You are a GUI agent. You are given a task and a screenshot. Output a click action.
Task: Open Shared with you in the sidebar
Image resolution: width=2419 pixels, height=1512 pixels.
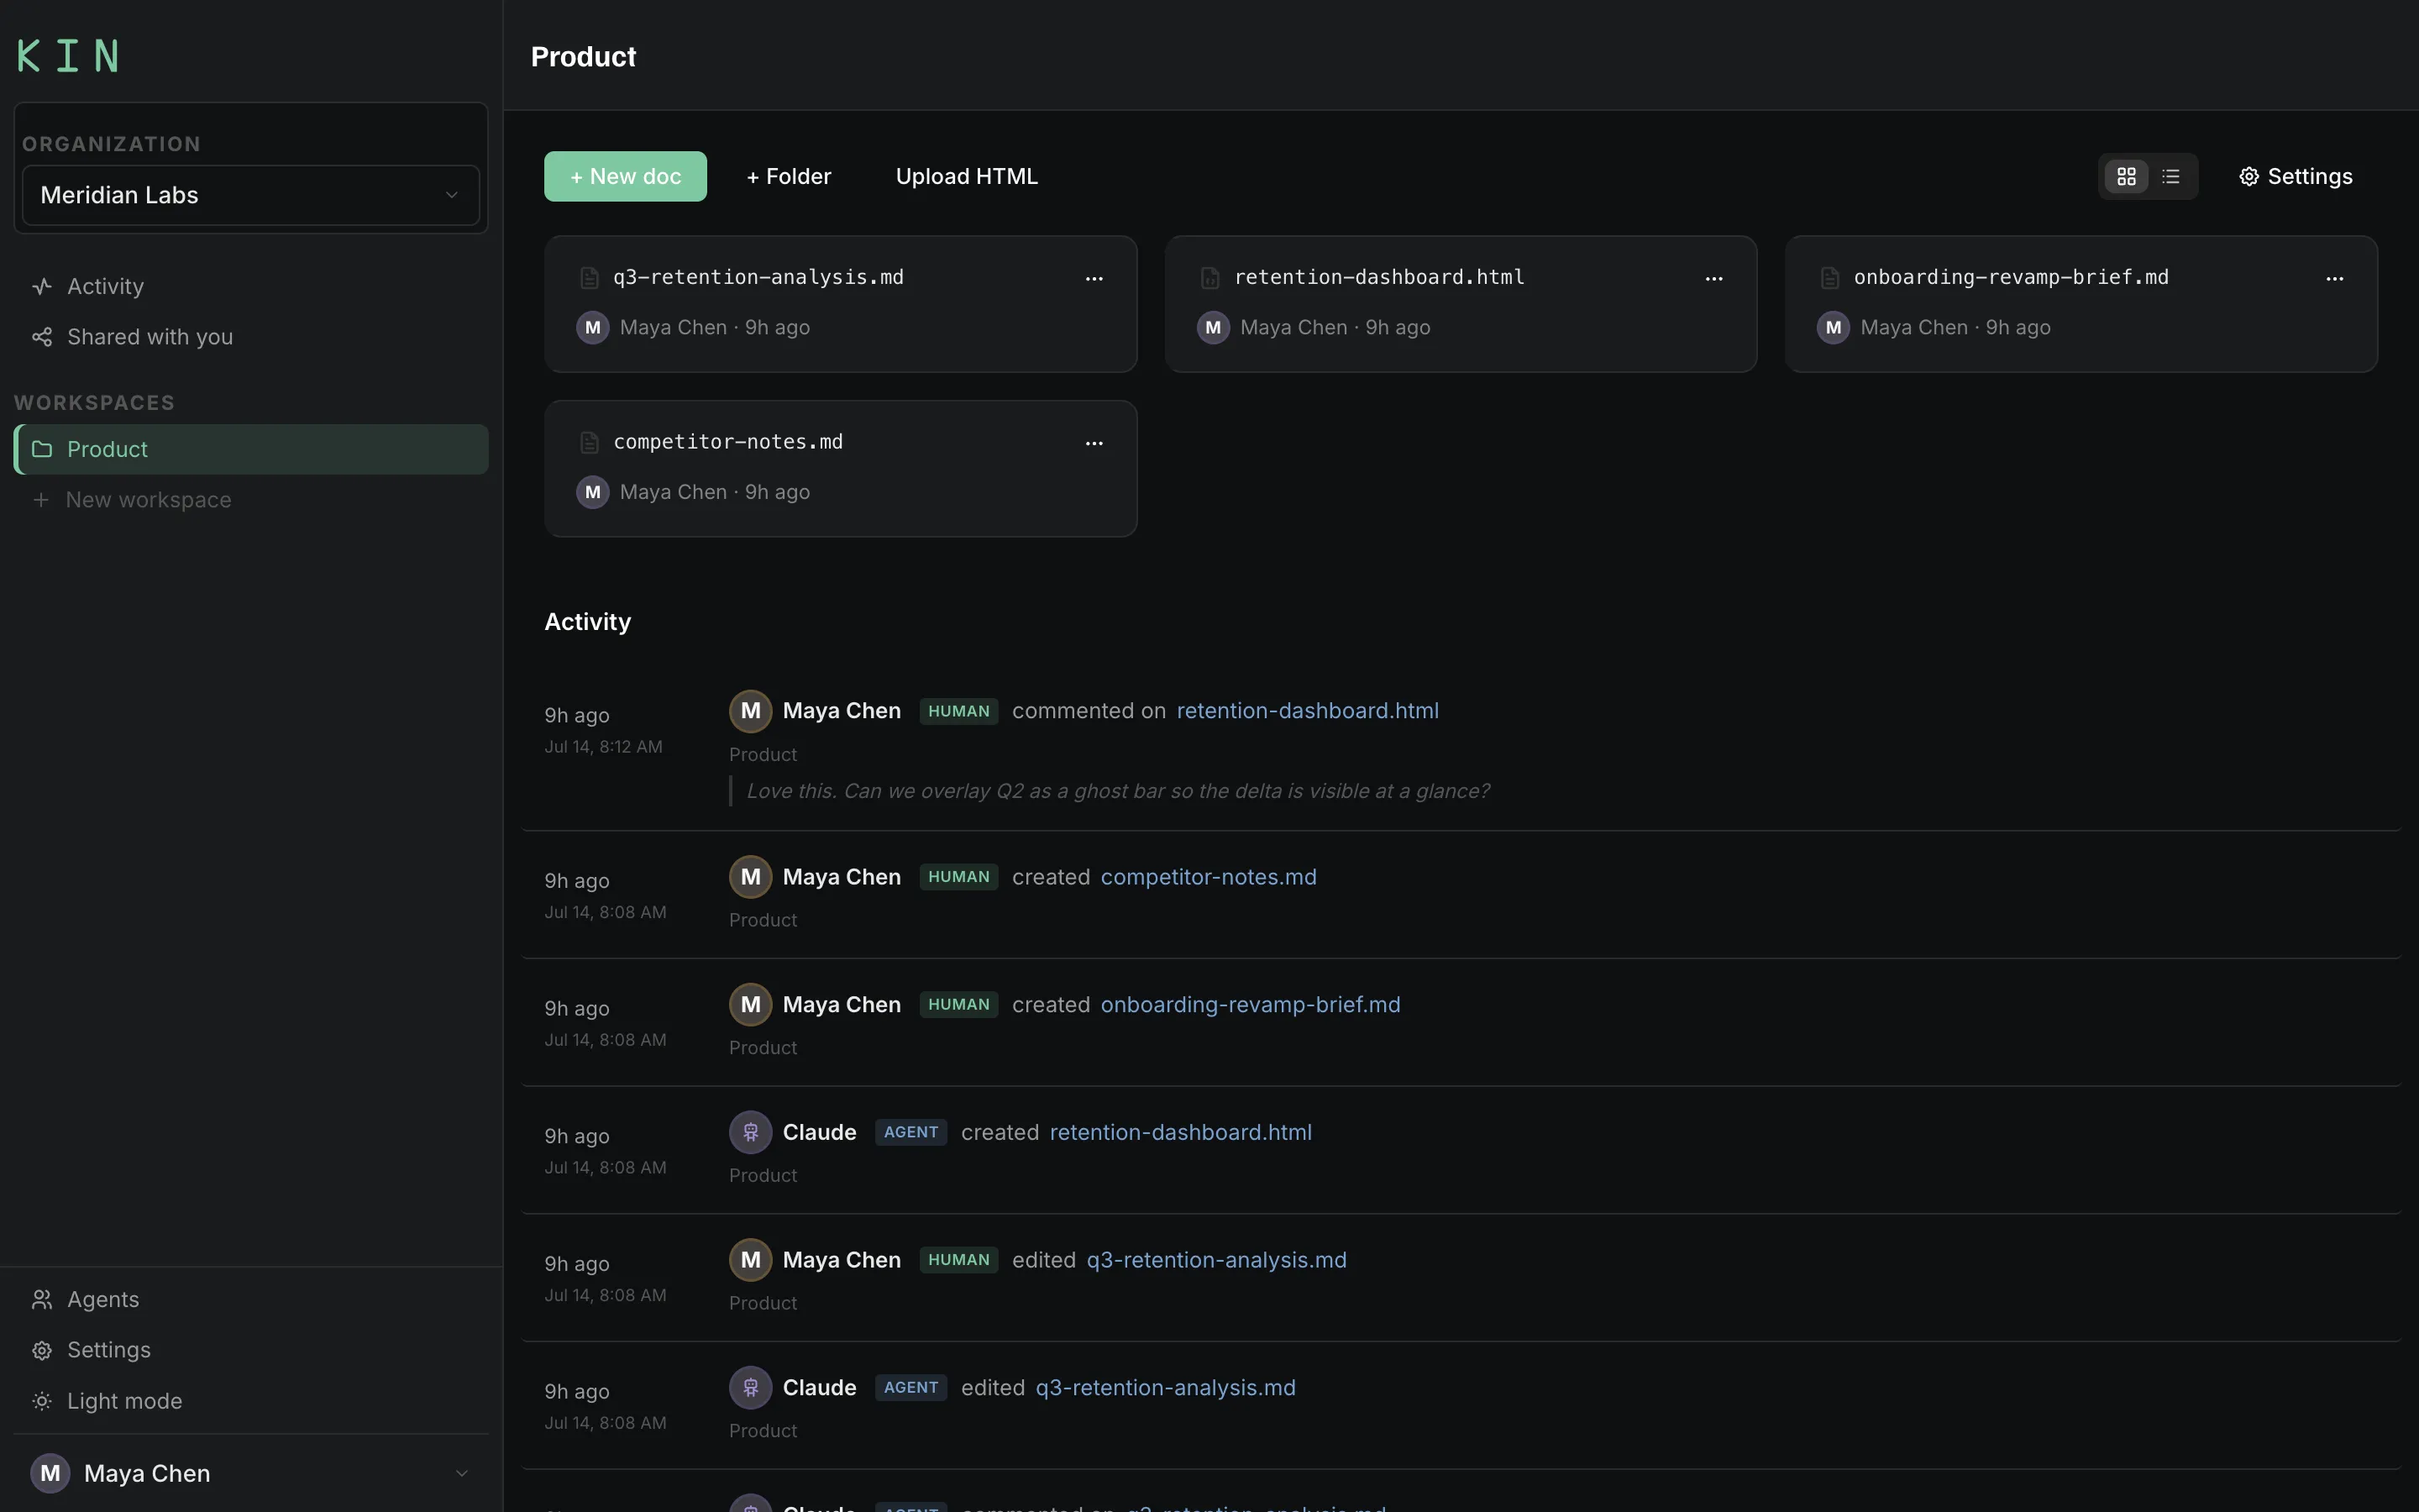tap(251, 337)
